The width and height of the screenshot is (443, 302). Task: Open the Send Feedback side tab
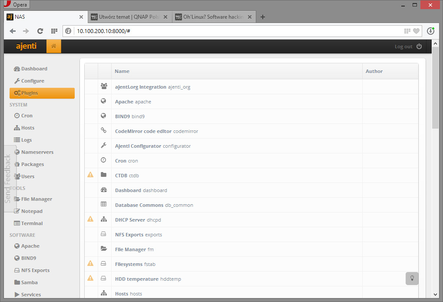10,179
